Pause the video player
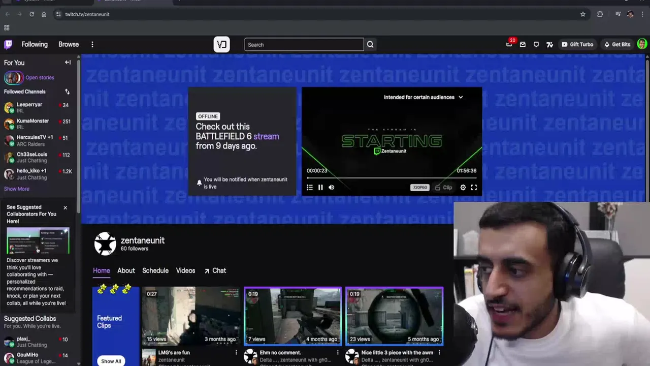The width and height of the screenshot is (650, 366). click(x=320, y=188)
